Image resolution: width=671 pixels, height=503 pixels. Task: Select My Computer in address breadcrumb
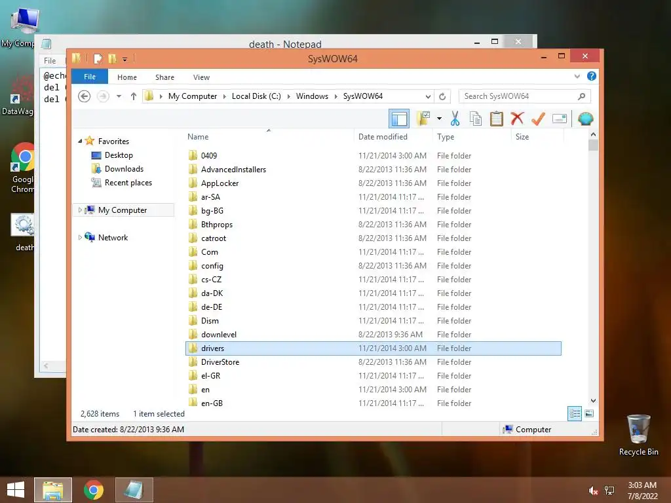point(193,96)
